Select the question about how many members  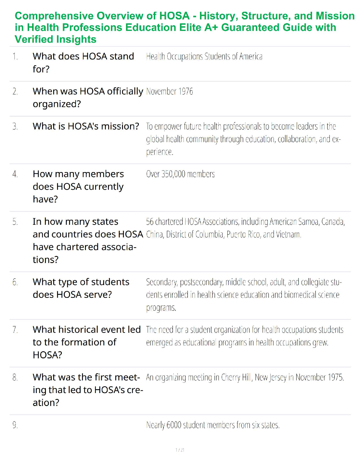(78, 187)
